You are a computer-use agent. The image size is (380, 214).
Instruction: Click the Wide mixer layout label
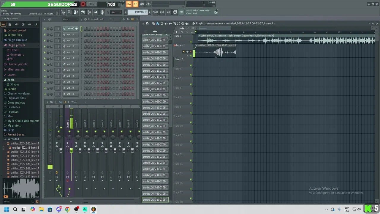click(x=74, y=102)
